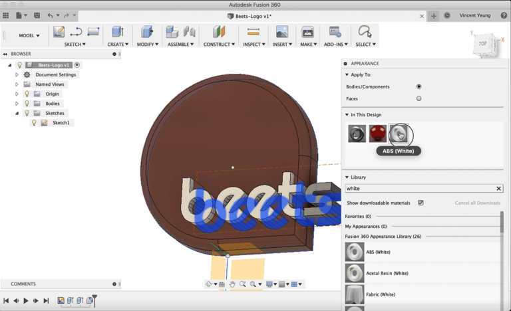
Task: Expand the Named Views tree node
Action: [17, 84]
